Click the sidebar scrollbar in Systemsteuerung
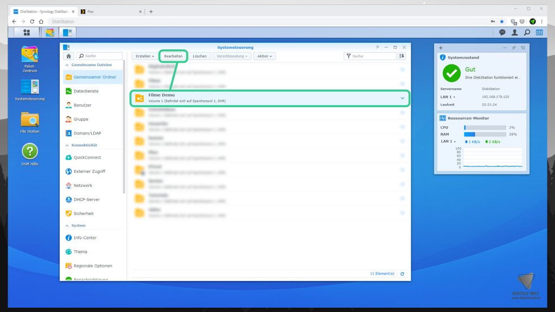This screenshot has width=555, height=312. pyautogui.click(x=124, y=127)
